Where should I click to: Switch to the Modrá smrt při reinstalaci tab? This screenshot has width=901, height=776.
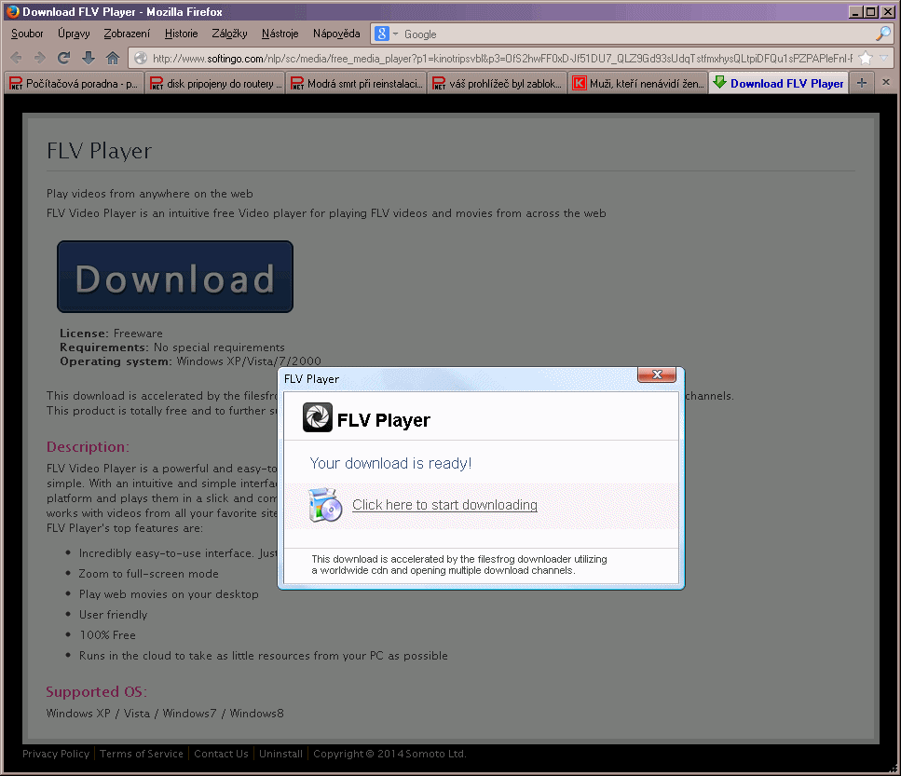point(357,83)
